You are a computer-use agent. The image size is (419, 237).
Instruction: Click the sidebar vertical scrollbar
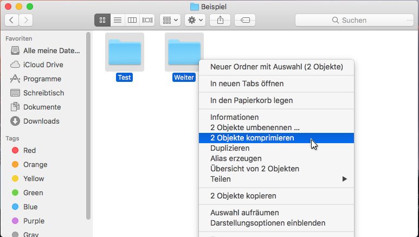coord(88,126)
